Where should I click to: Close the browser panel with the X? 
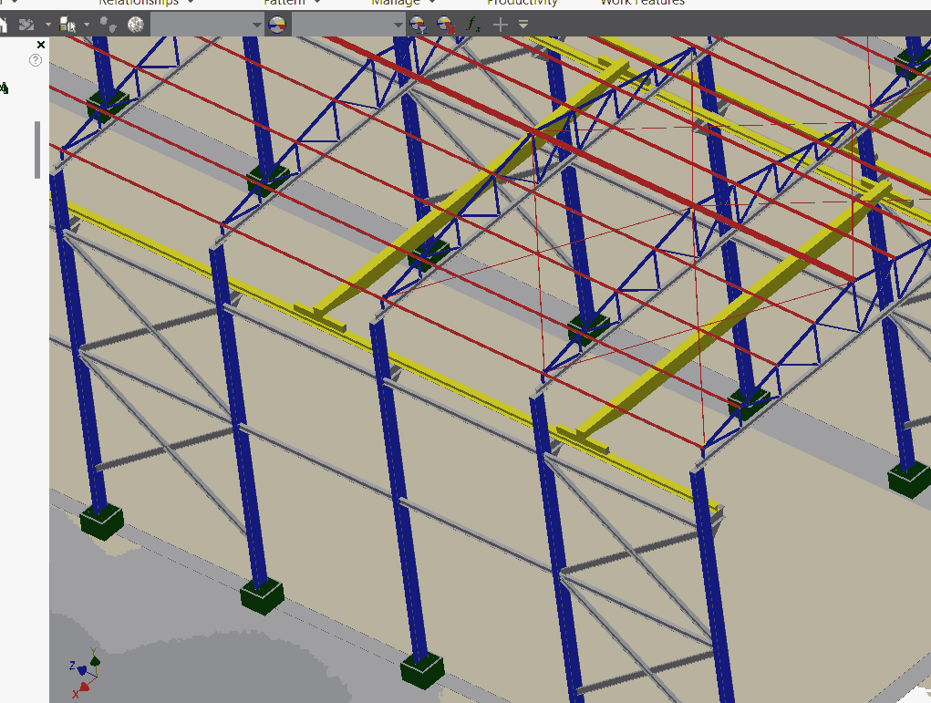click(x=40, y=45)
